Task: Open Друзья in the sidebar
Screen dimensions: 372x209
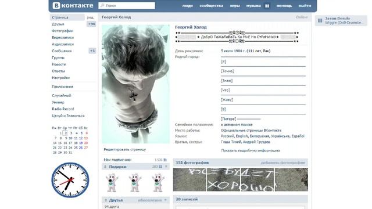Action: tap(58, 24)
